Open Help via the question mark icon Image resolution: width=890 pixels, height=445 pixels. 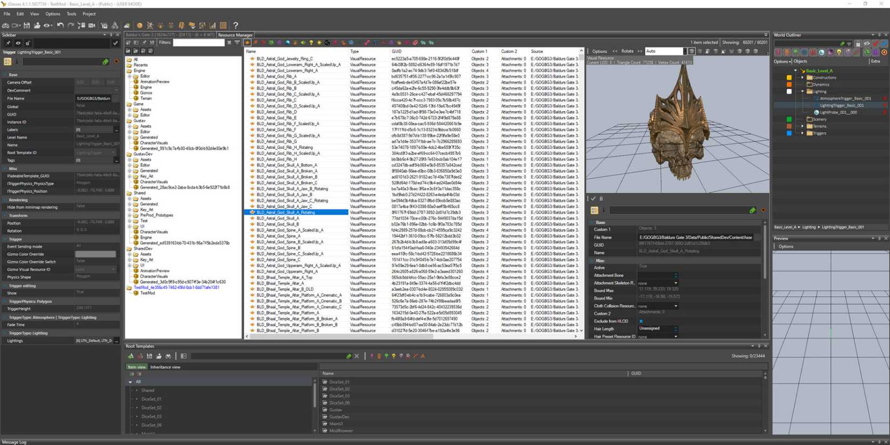pos(235,25)
